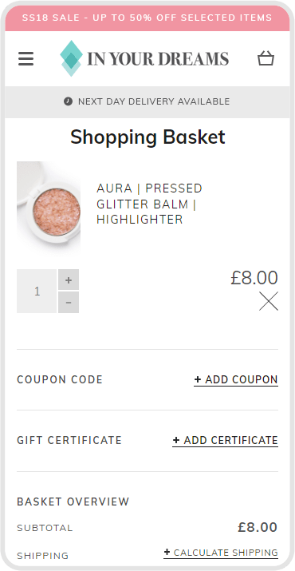The height and width of the screenshot is (571, 295).
Task: Expand Add Certificate option
Action: pos(225,440)
